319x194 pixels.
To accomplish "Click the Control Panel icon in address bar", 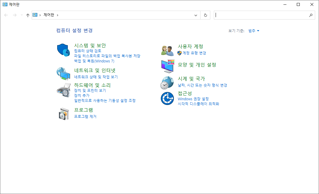I will click(x=35, y=15).
